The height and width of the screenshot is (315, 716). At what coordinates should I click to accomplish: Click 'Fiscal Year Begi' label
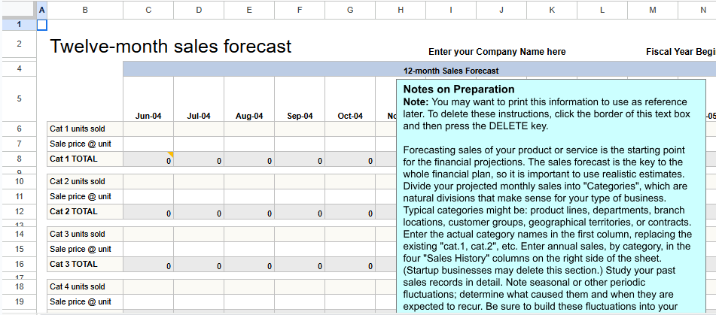coord(681,52)
